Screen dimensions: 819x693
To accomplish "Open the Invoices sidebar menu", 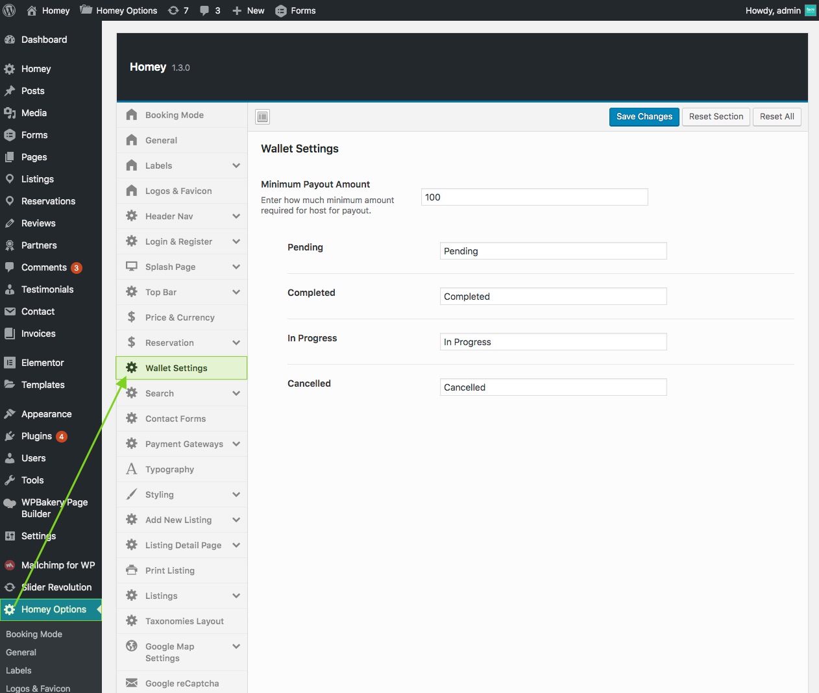I will coord(51,334).
